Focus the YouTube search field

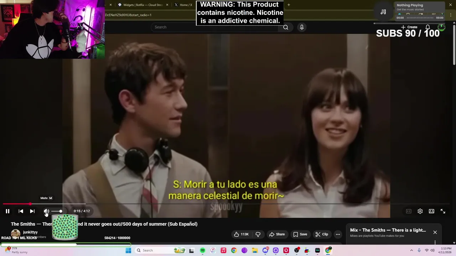tap(215, 27)
